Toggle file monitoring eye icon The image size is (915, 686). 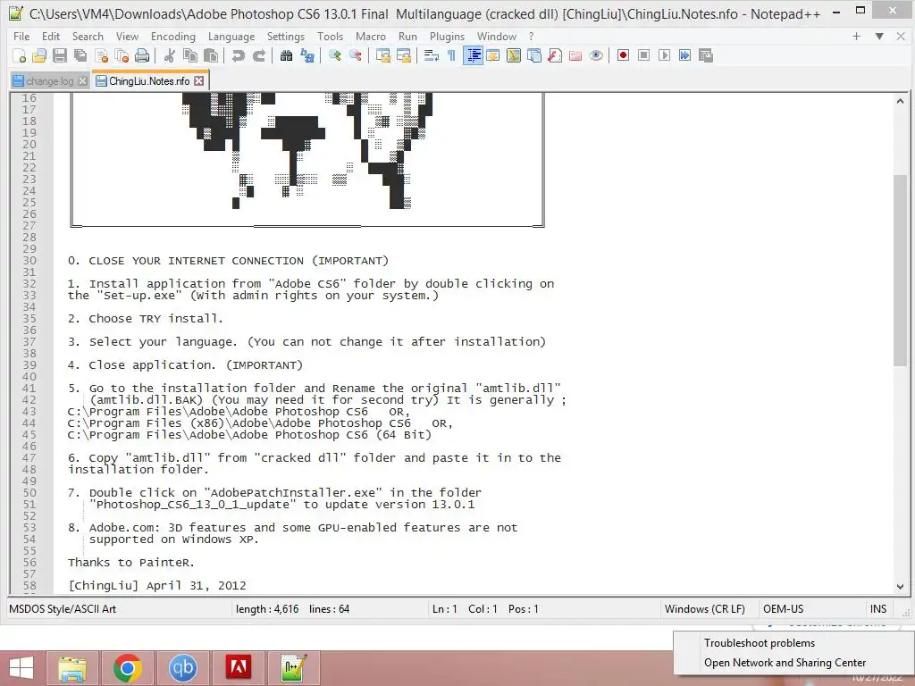(x=596, y=55)
